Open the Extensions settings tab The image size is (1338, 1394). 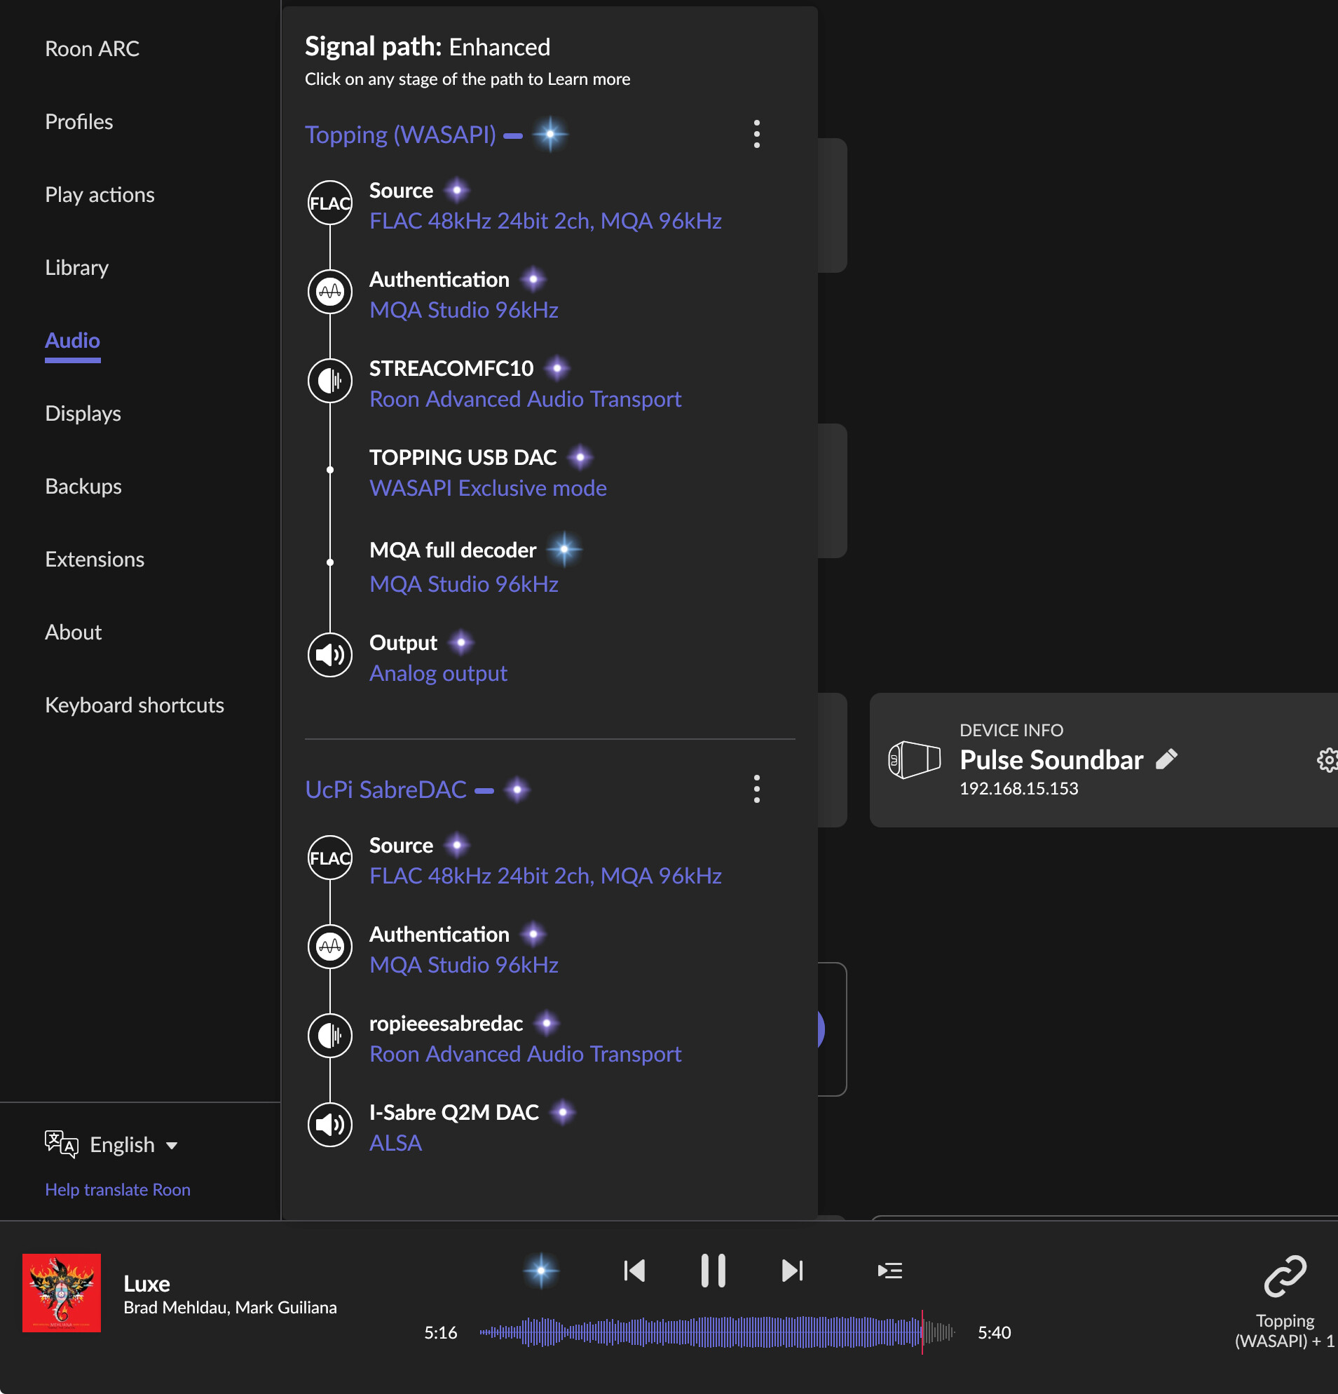point(95,559)
